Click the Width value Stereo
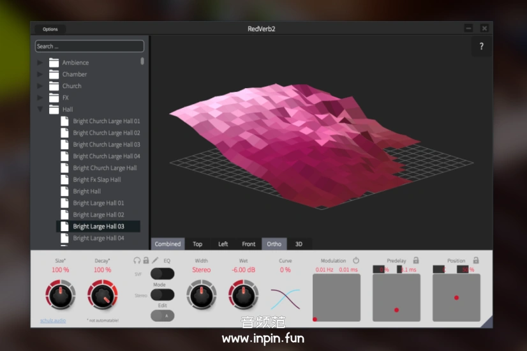Viewport: 527px width, 351px height. point(202,270)
